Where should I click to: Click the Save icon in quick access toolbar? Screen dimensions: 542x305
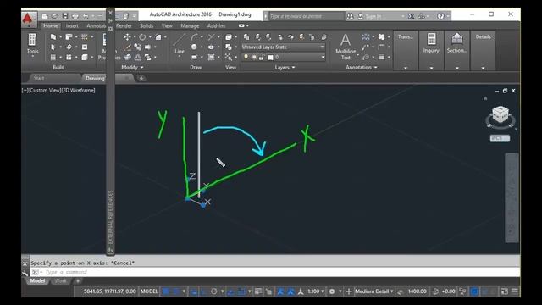click(x=65, y=16)
